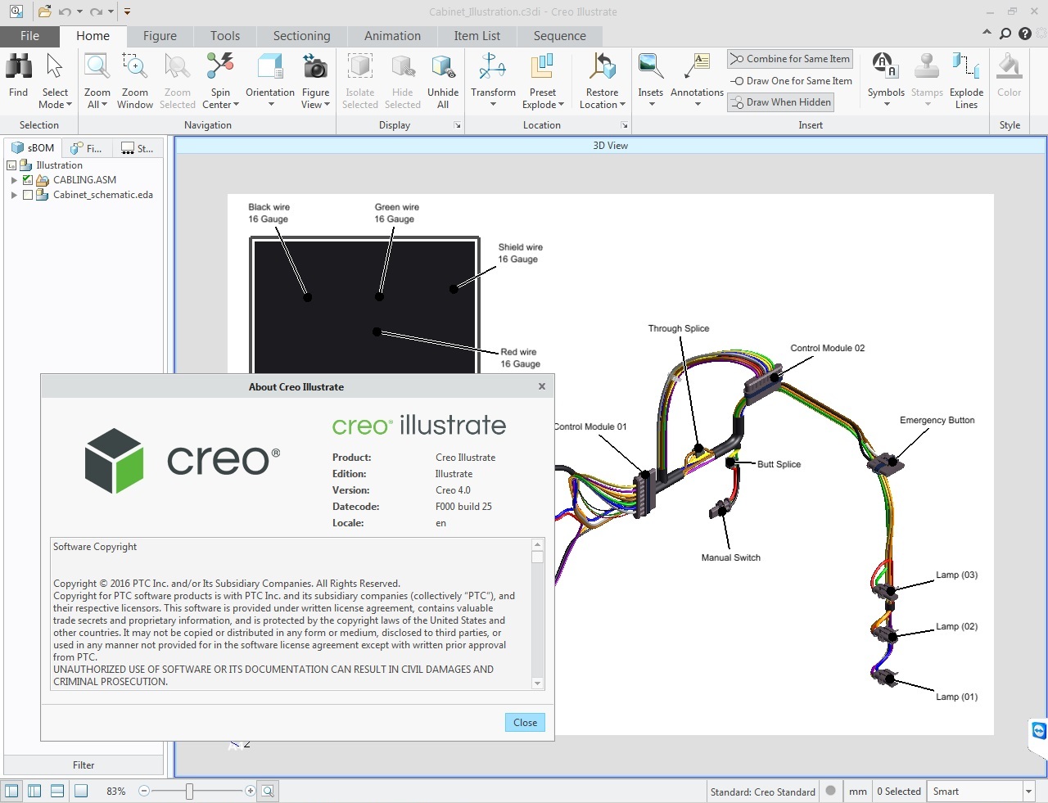Screen dimensions: 1048x803
Task: Click the Figure View camera icon
Action: pos(315,67)
